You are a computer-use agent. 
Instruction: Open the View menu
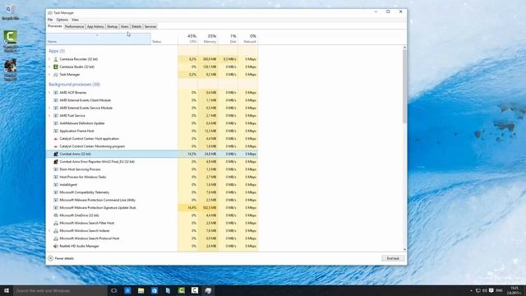(75, 20)
